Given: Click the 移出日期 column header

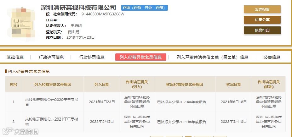Looking at the screenshot, I should pyautogui.click(x=233, y=85).
